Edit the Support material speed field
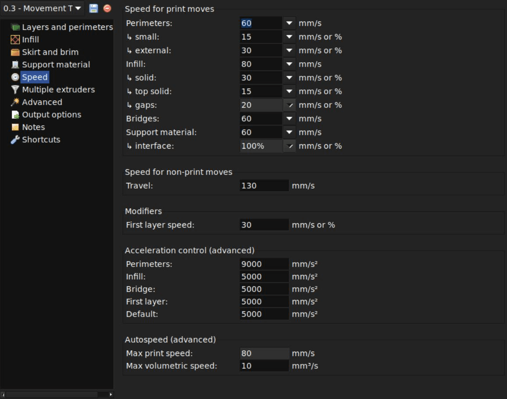Viewport: 507px width, 399px height. [261, 132]
